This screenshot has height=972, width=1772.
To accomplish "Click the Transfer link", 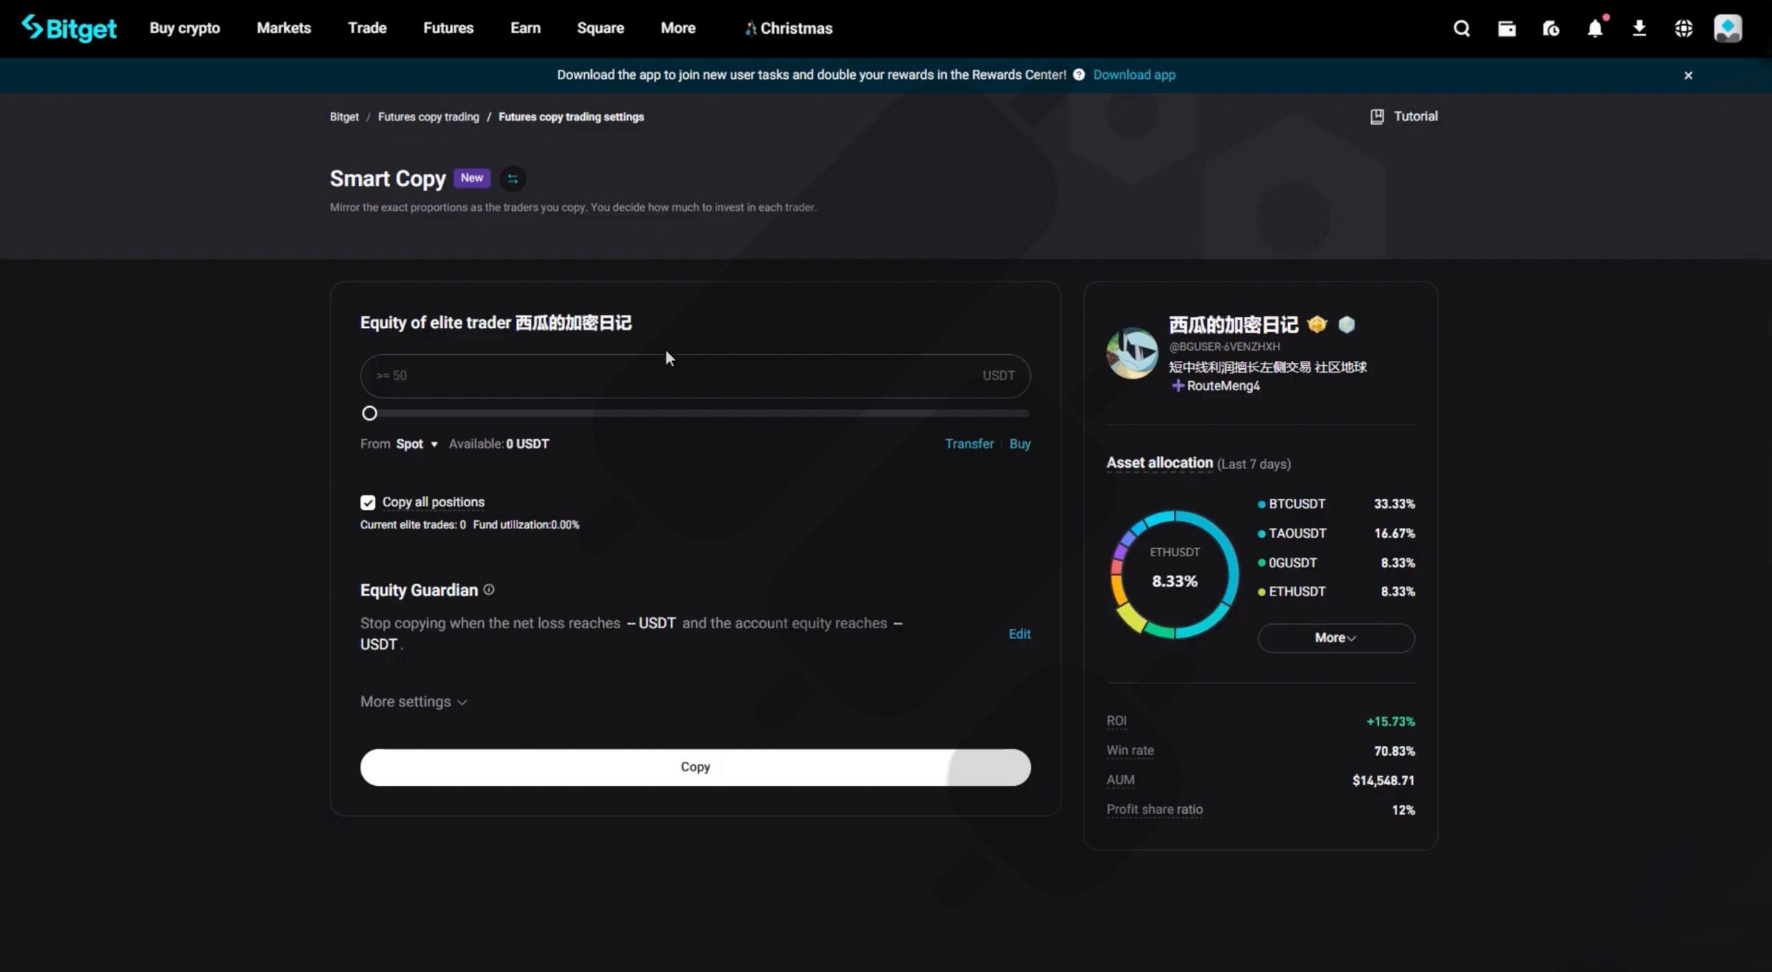I will [968, 443].
